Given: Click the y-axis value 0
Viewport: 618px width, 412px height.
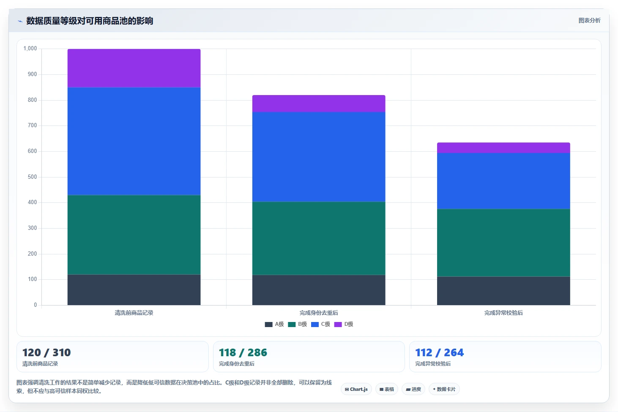Looking at the screenshot, I should tap(36, 305).
